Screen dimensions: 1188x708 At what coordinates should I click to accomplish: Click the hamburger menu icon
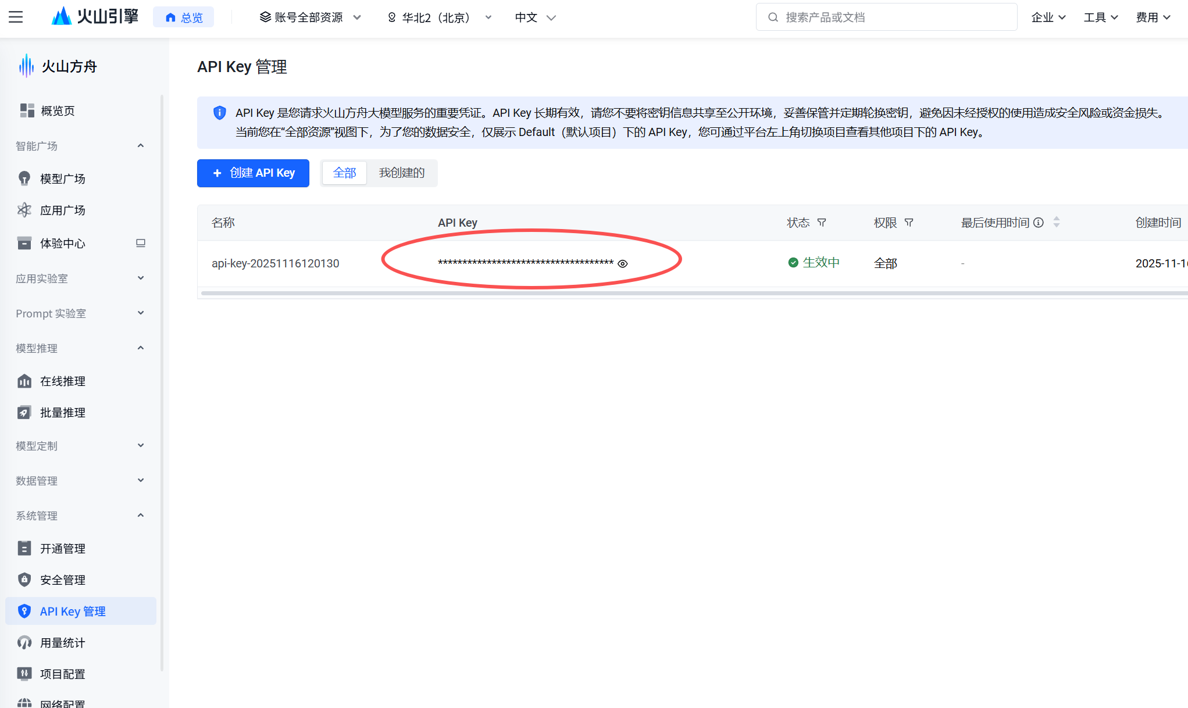coord(16,17)
